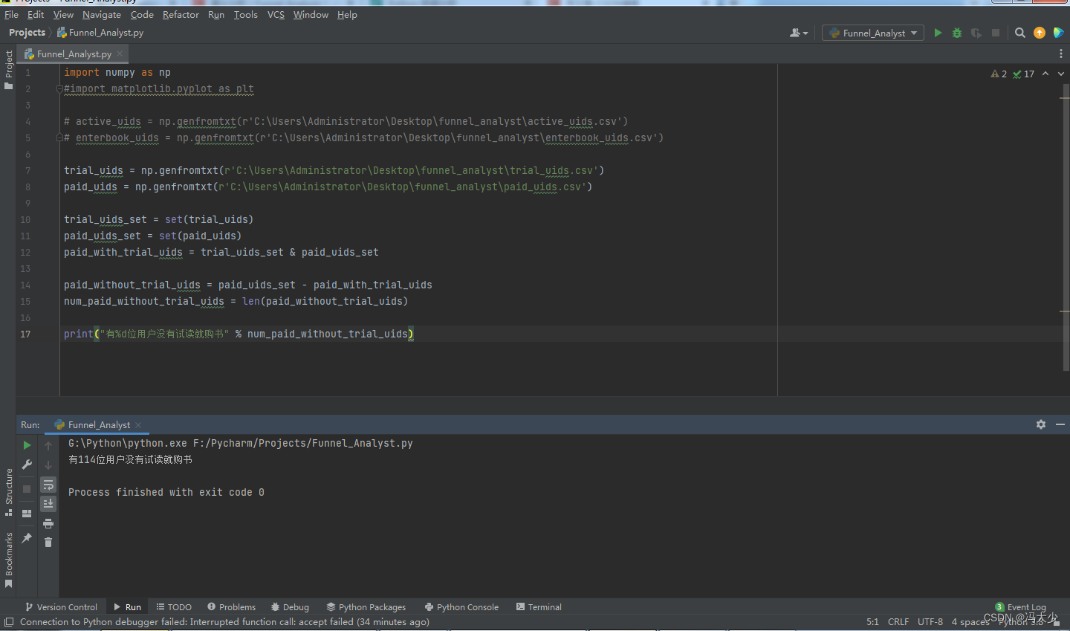Open the Python Console tool window
The image size is (1070, 631).
coord(461,607)
